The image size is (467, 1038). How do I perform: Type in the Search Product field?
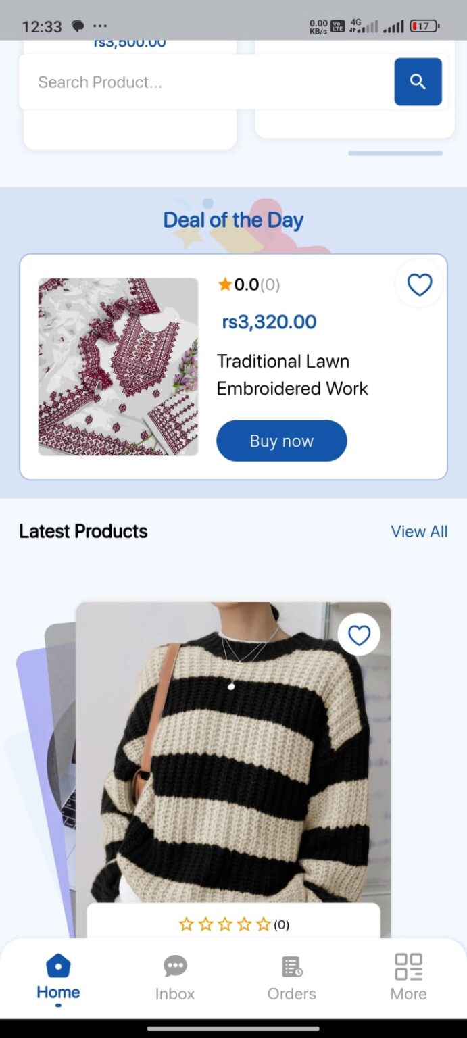(x=203, y=82)
